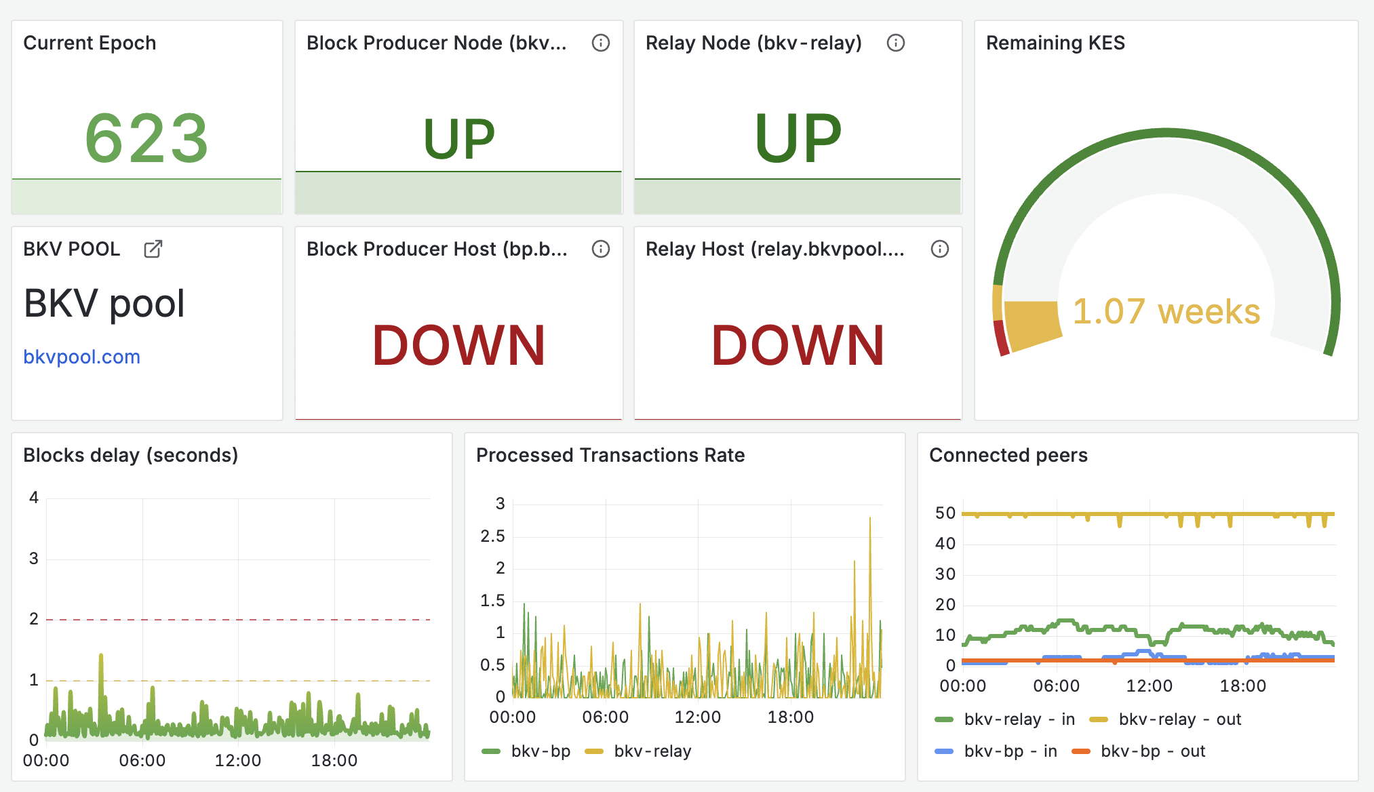The height and width of the screenshot is (792, 1374).
Task: Open the Blocks delay panel title menu
Action: [x=130, y=455]
